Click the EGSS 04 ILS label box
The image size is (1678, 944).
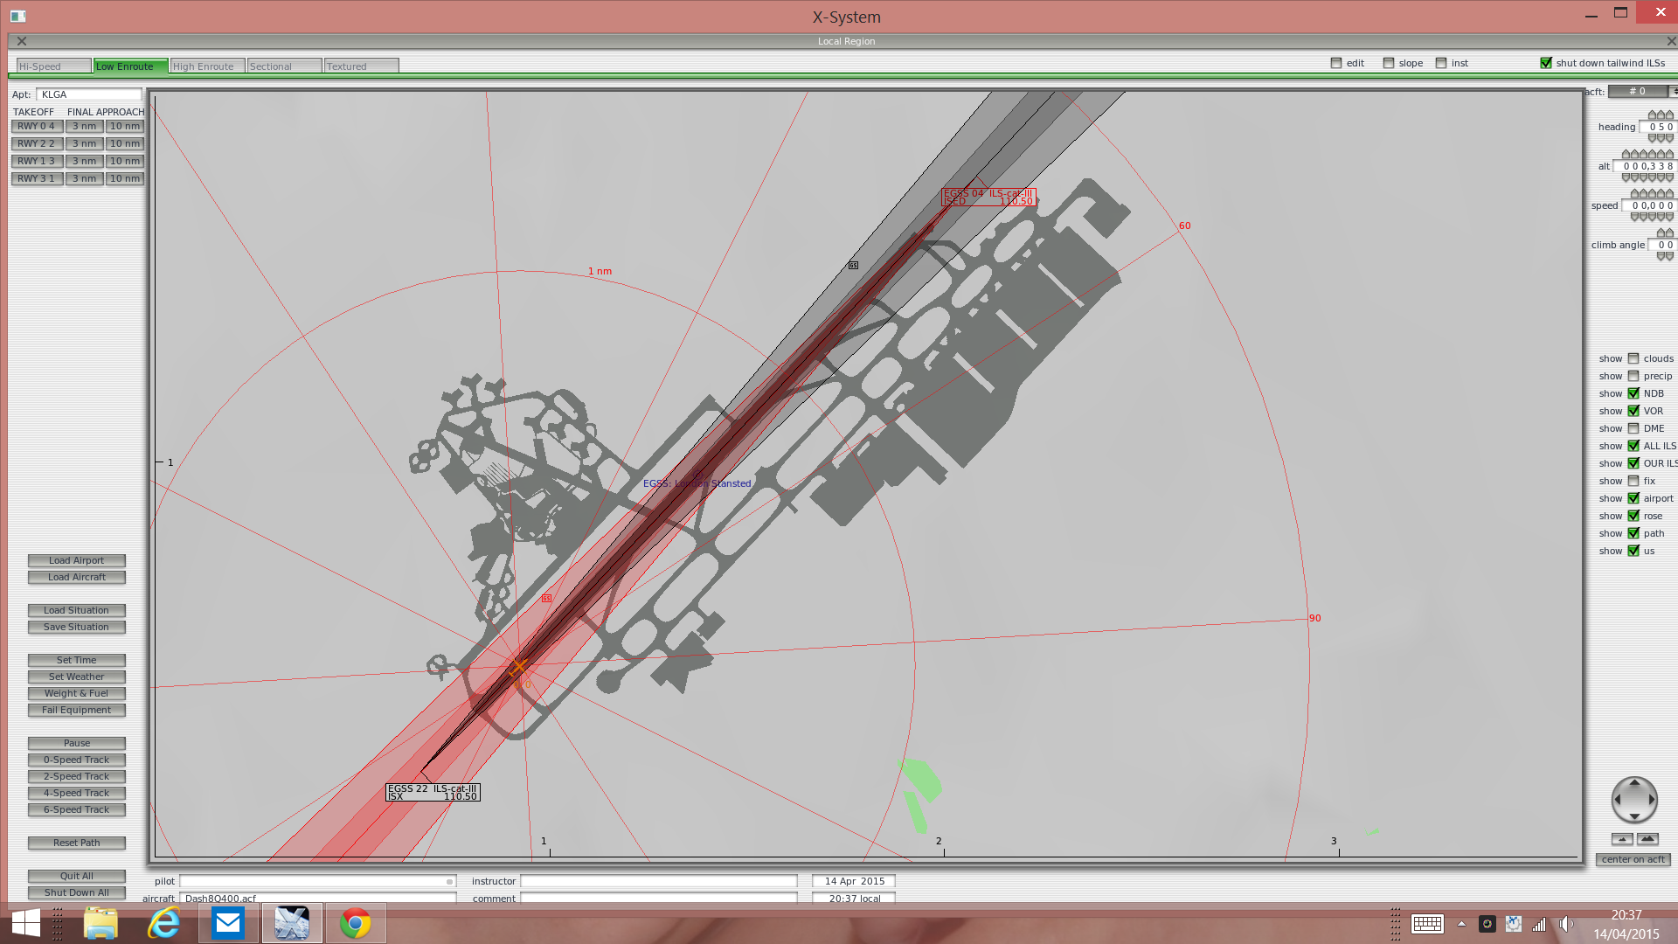[988, 197]
